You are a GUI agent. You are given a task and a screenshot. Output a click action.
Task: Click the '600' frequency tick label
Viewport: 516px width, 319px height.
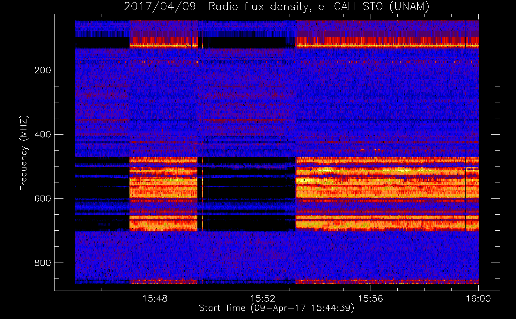43,199
